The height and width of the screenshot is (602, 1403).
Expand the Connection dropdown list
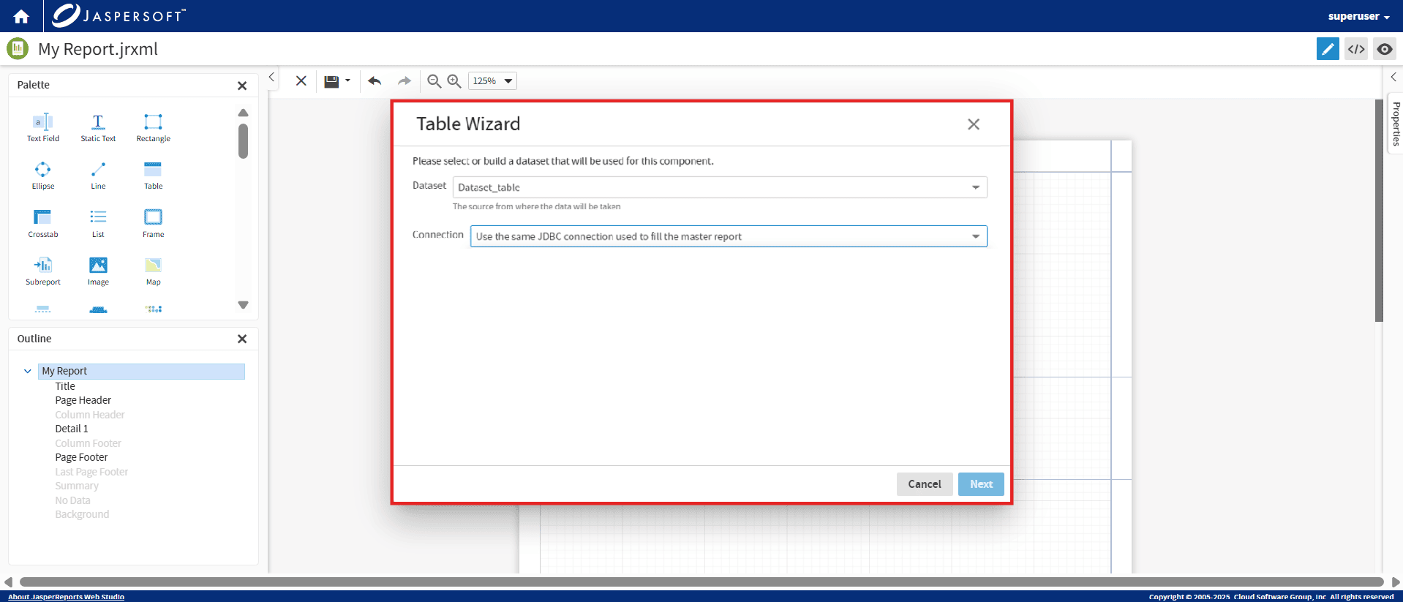pyautogui.click(x=729, y=236)
